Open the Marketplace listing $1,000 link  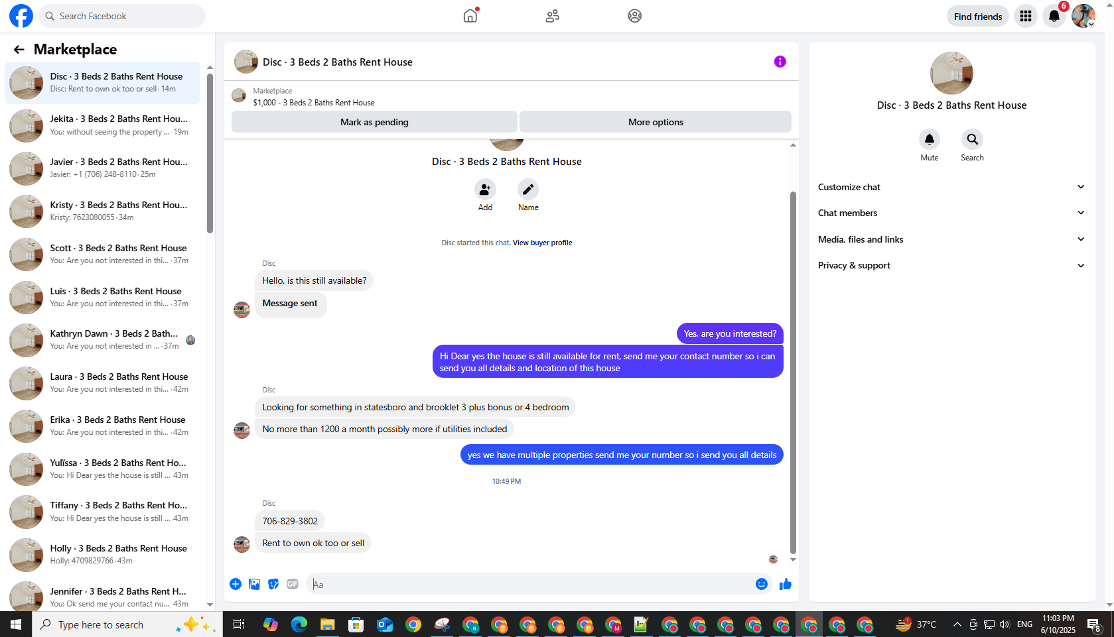click(x=313, y=103)
